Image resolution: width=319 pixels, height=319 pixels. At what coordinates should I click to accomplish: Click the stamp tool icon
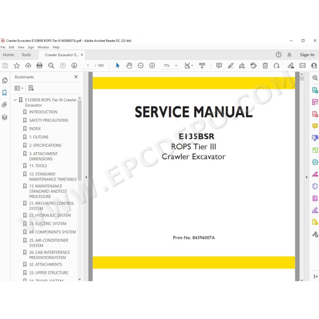[253, 66]
